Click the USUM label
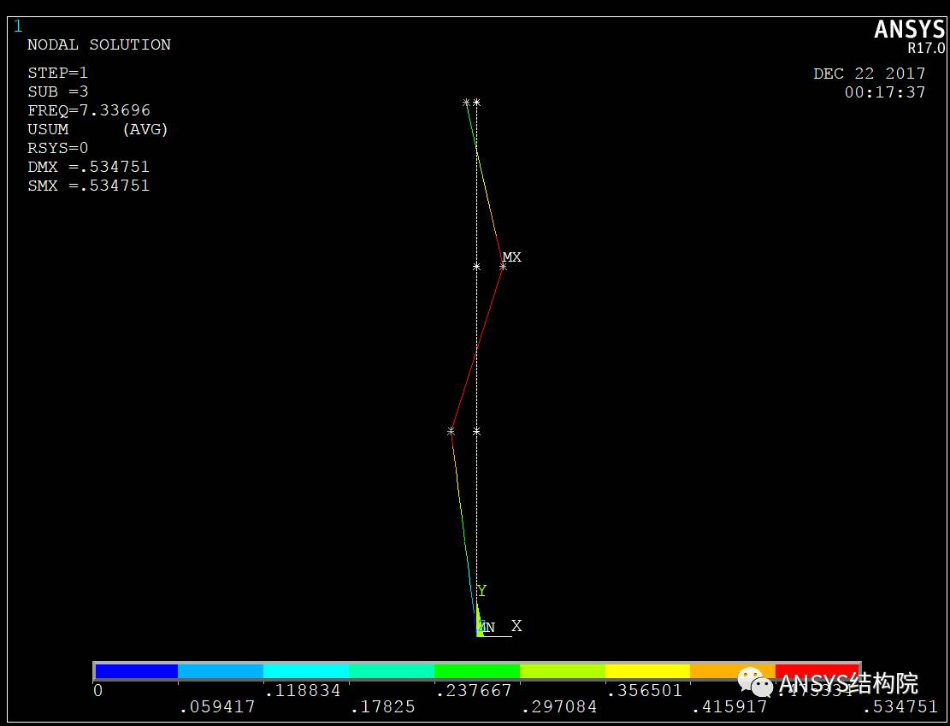Screen dimensions: 950x726 48,129
